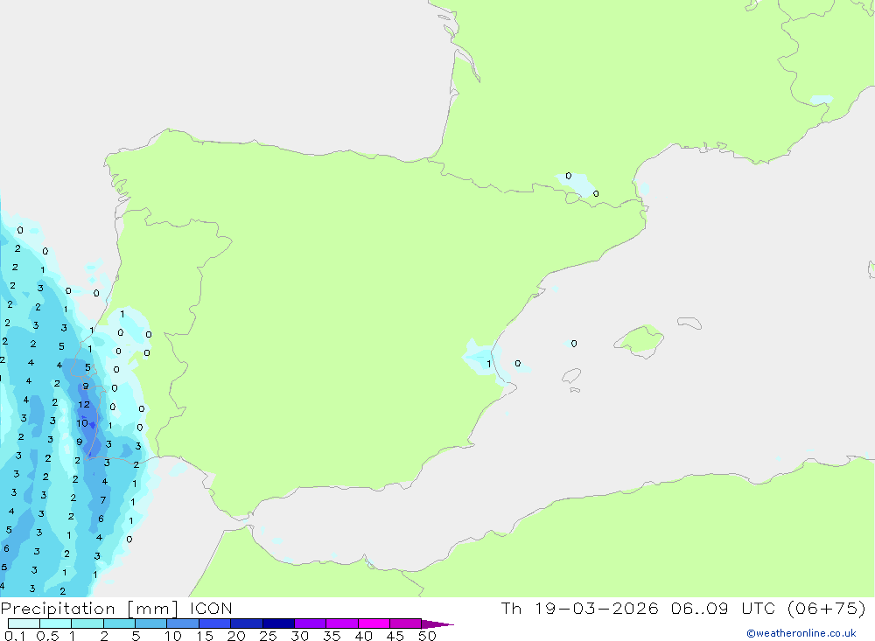This screenshot has height=641, width=875.
Task: Click the '7' precipitation value on the map
Action: pos(102,500)
